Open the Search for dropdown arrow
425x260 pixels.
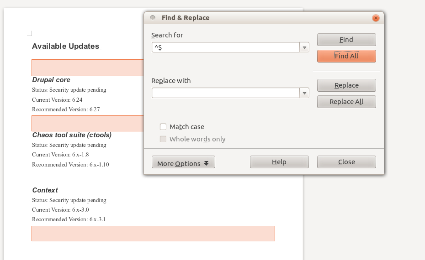[x=304, y=47]
